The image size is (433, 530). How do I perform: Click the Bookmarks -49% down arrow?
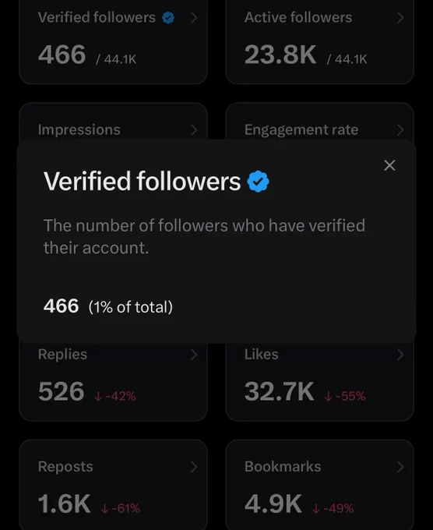coord(316,508)
